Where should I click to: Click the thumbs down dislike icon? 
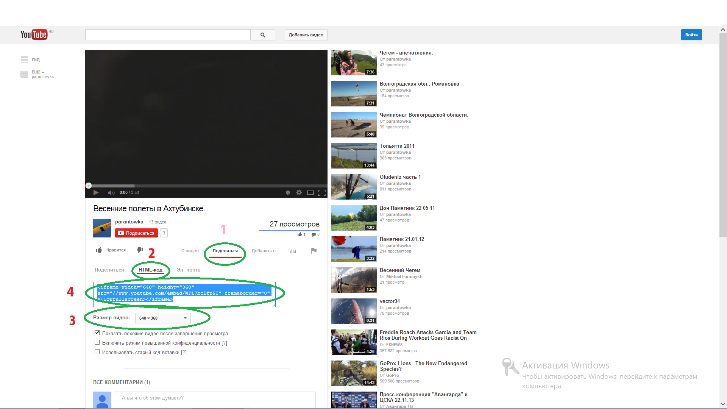click(x=140, y=250)
